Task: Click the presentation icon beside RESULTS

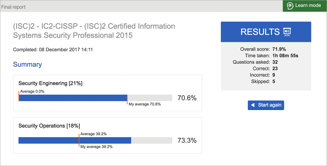Action: [x=287, y=32]
